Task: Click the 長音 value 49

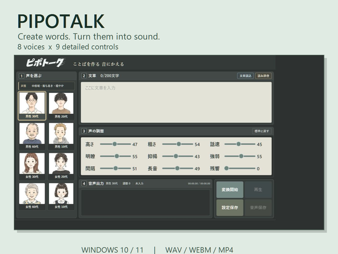Action: coord(197,168)
